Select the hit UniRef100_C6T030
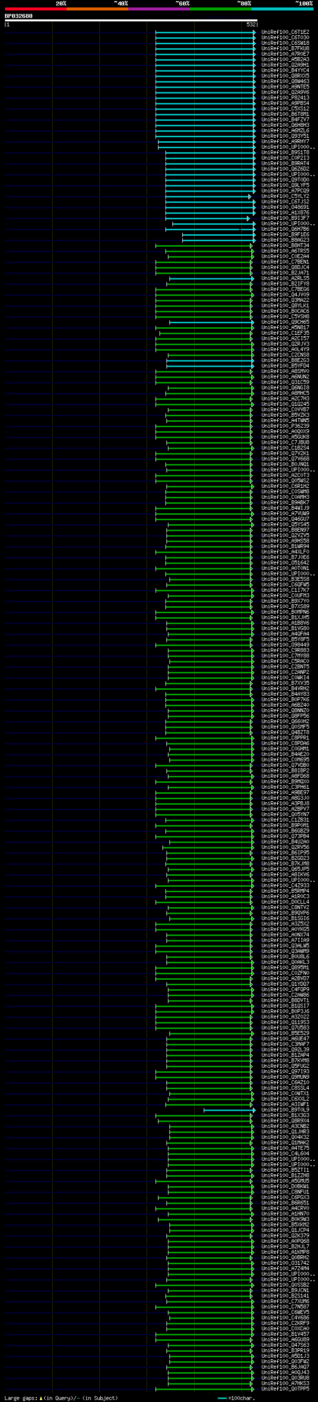 [x=285, y=38]
